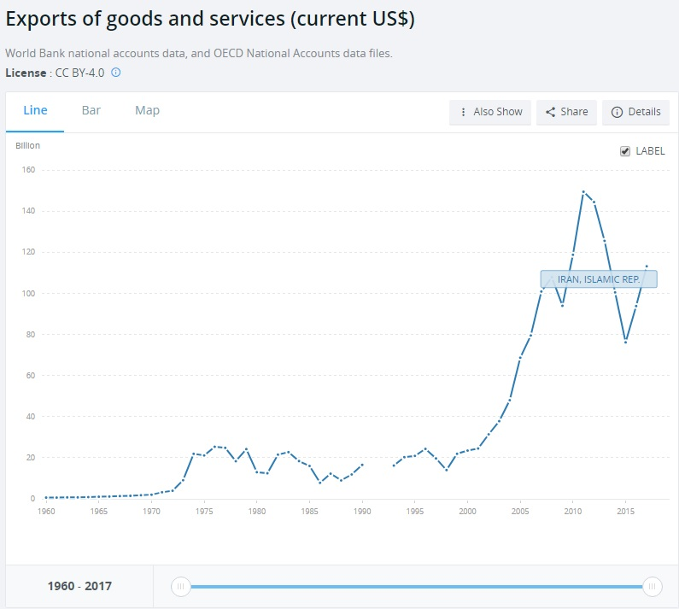Open the Also Show dropdown menu
This screenshot has width=679, height=609.
coord(490,112)
